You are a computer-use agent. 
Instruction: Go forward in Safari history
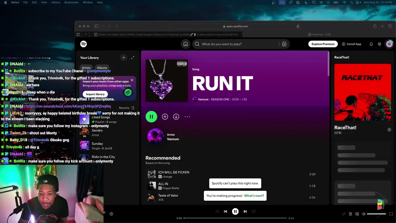click(x=117, y=26)
